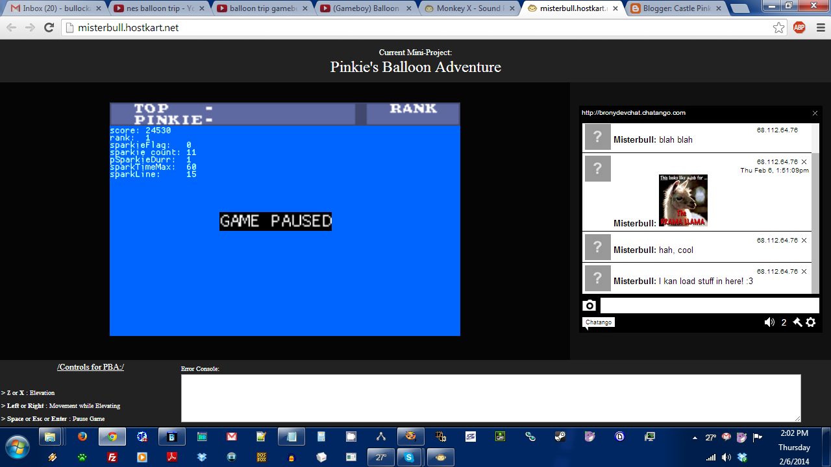Click the browser Reload button
This screenshot has height=467, width=831.
click(49, 28)
